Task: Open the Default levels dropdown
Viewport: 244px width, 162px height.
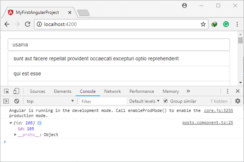Action: [144, 101]
